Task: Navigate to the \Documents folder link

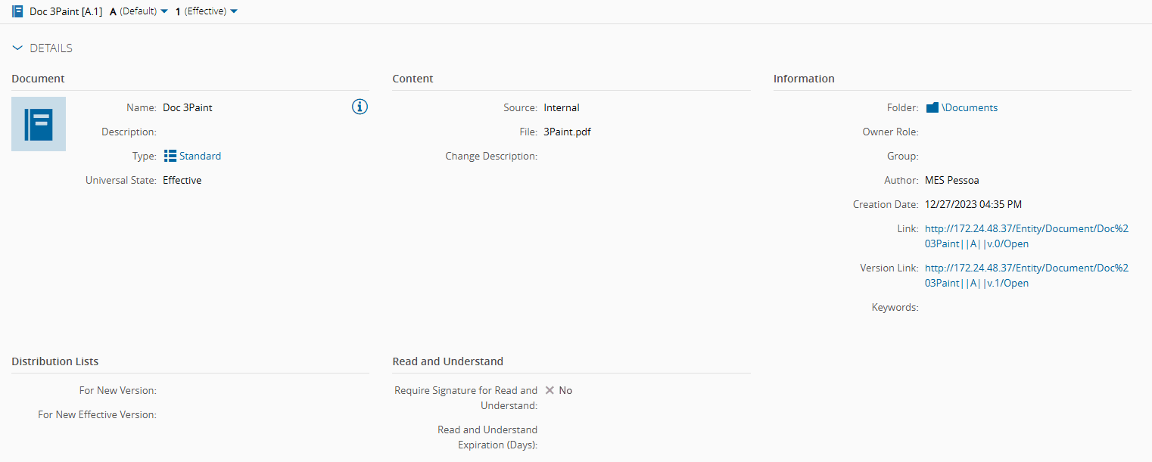Action: pyautogui.click(x=968, y=107)
